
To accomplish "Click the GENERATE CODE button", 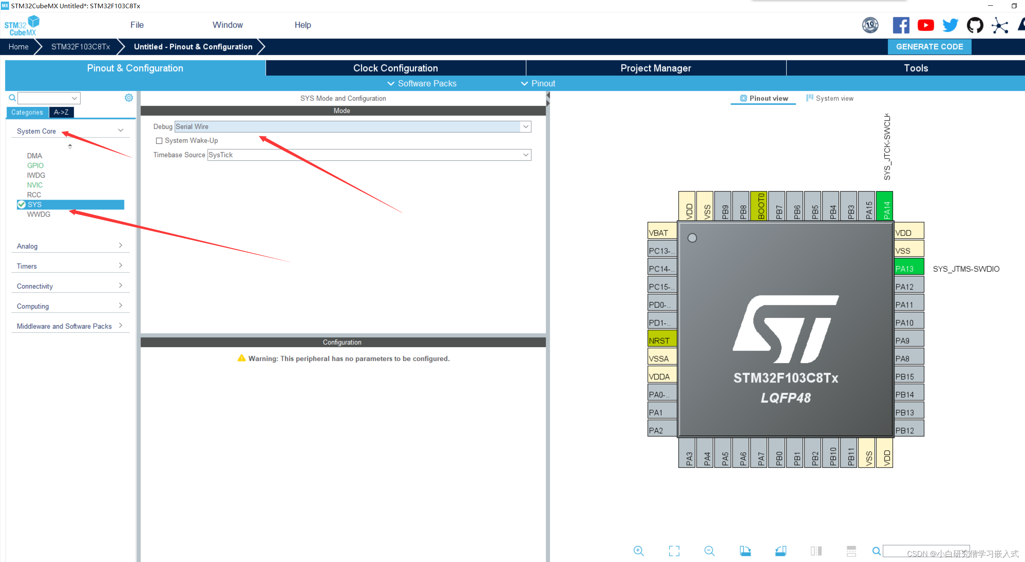I will [929, 47].
